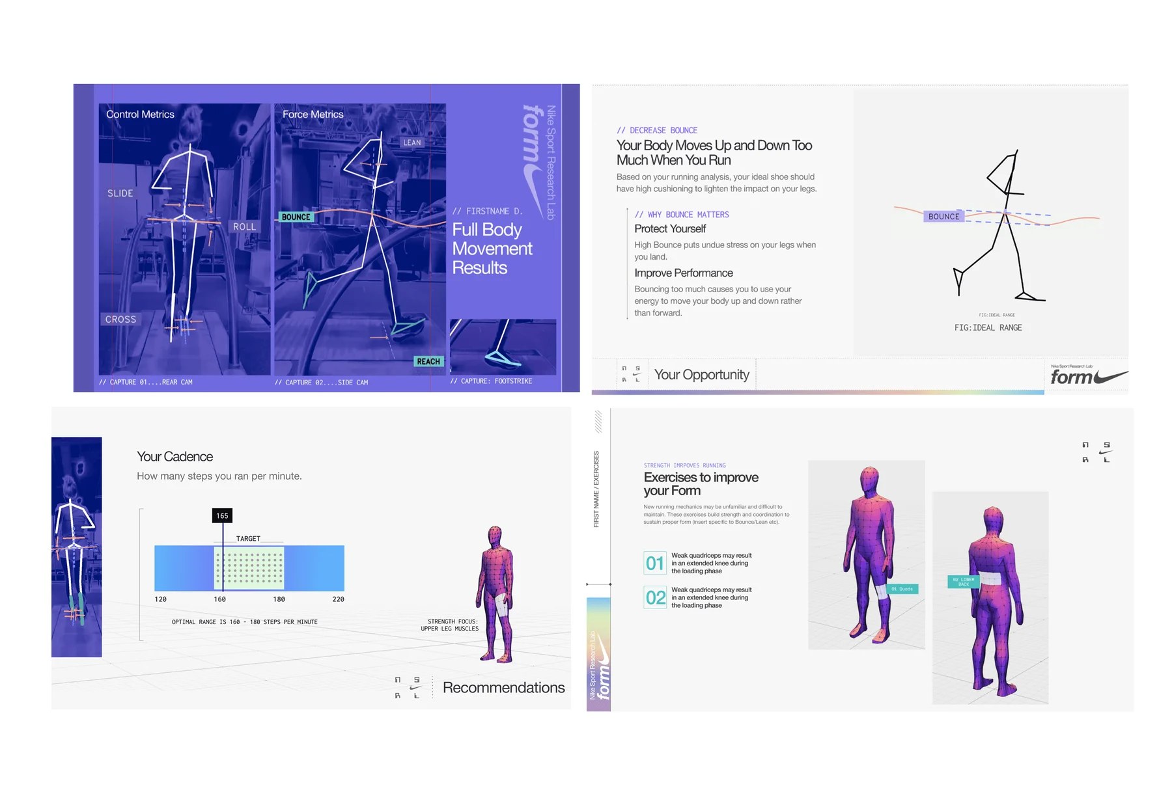1172x790 pixels.
Task: Open the rear cam thumbnail beside Your Cadence
Action: [x=77, y=547]
